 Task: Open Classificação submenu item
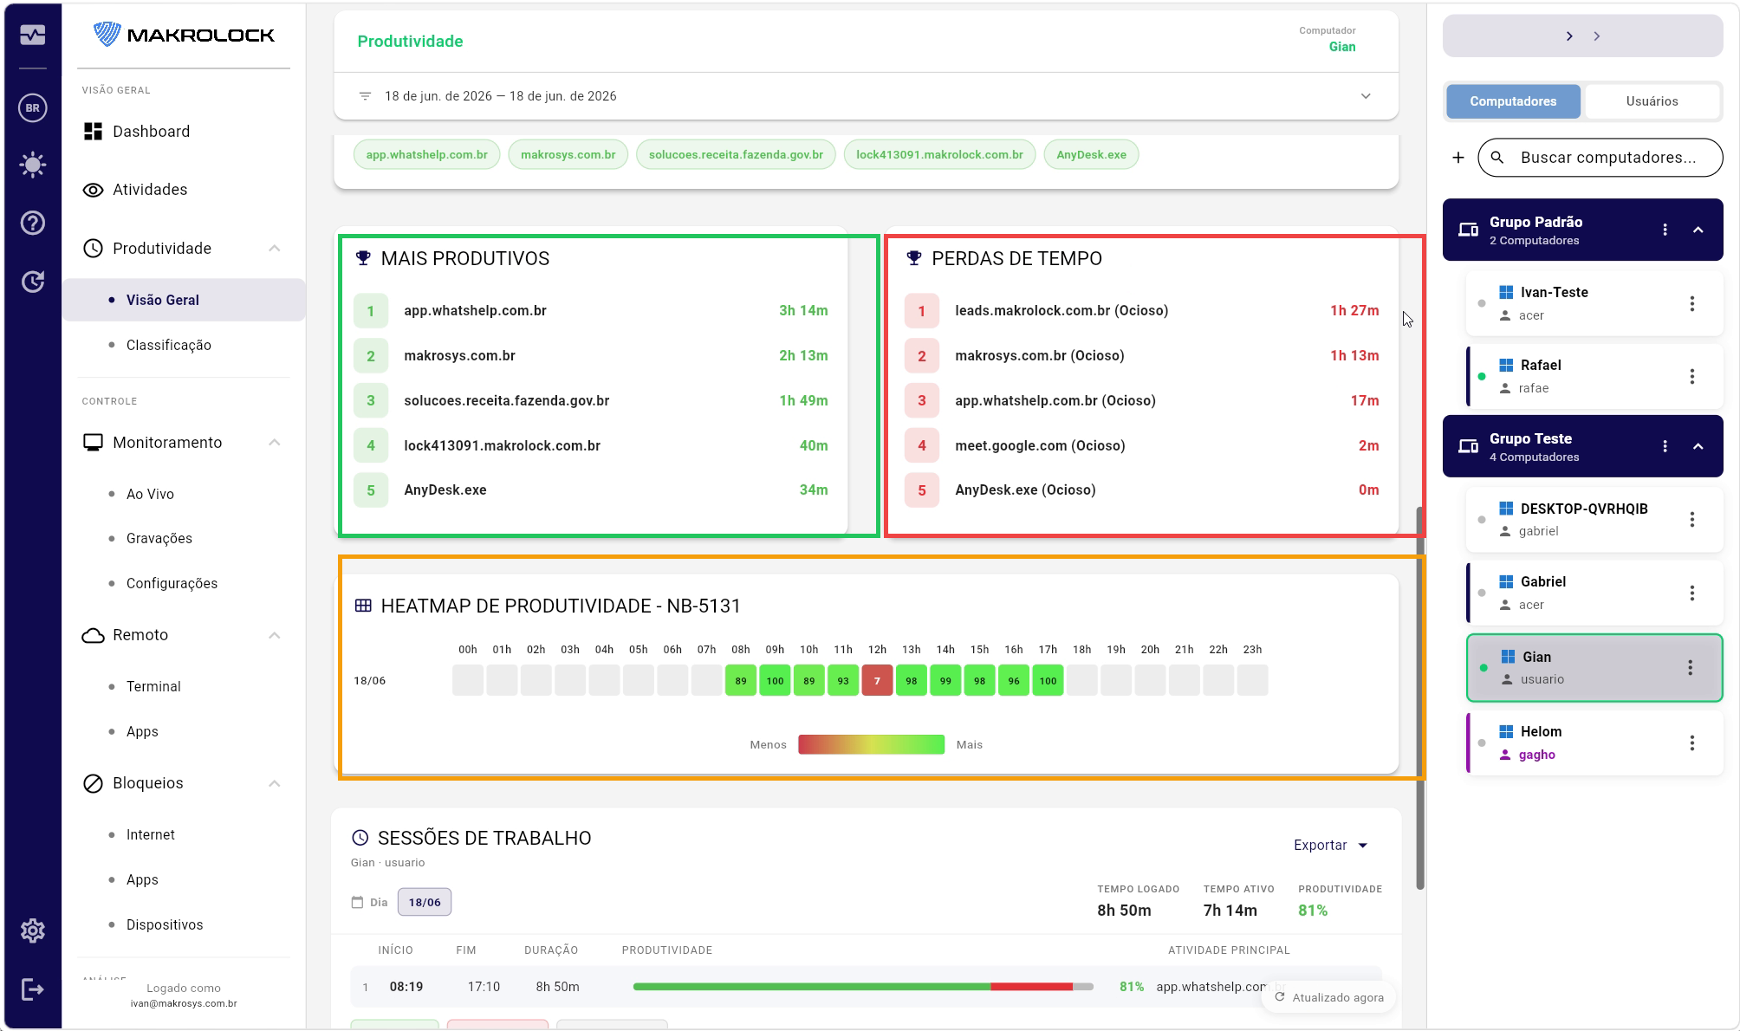pyautogui.click(x=169, y=345)
